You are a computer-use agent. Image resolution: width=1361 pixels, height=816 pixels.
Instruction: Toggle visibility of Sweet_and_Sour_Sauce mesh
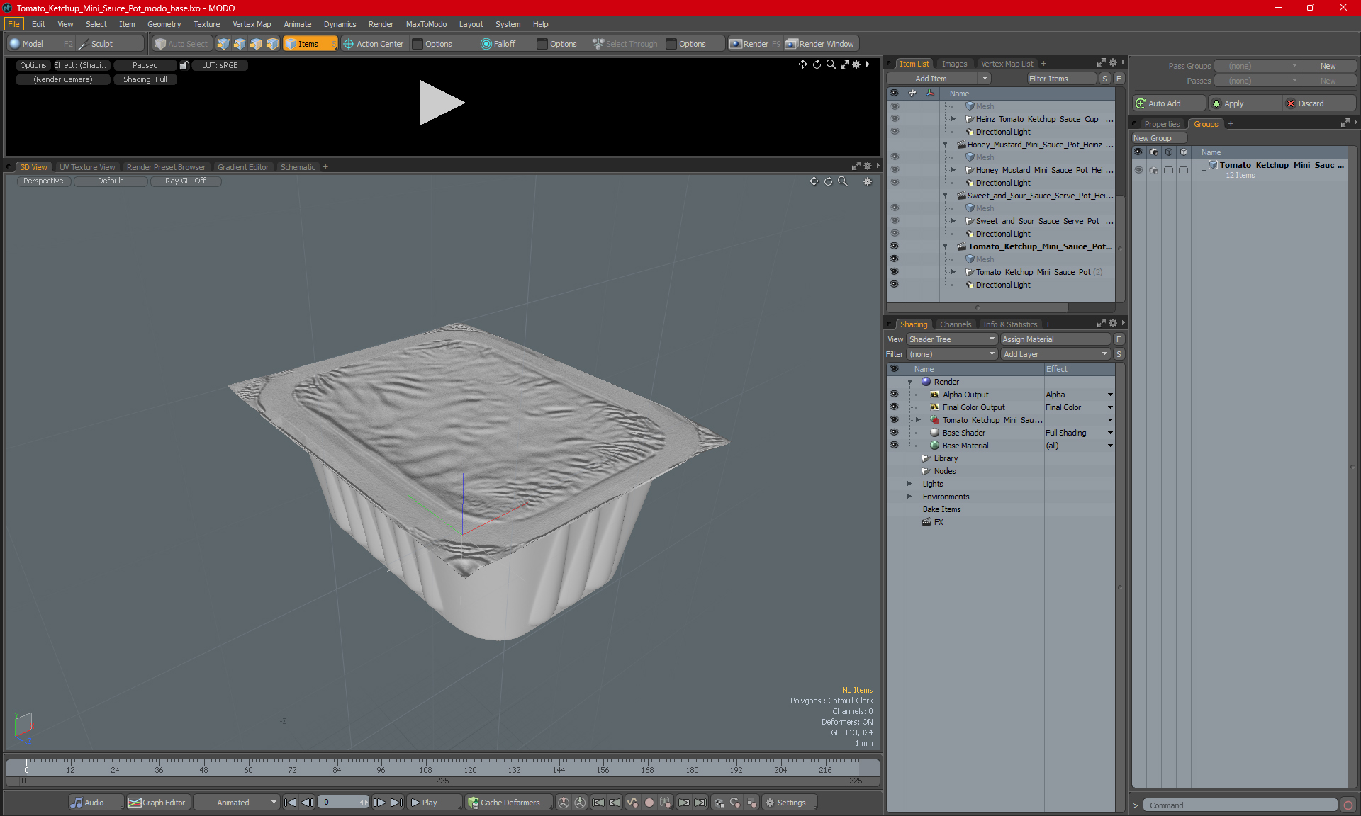point(893,208)
